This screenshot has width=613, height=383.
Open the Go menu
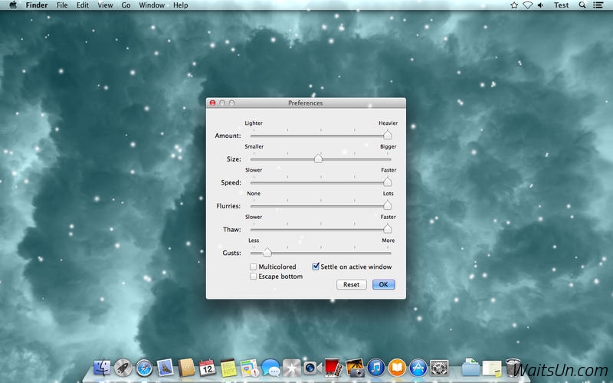coord(126,5)
